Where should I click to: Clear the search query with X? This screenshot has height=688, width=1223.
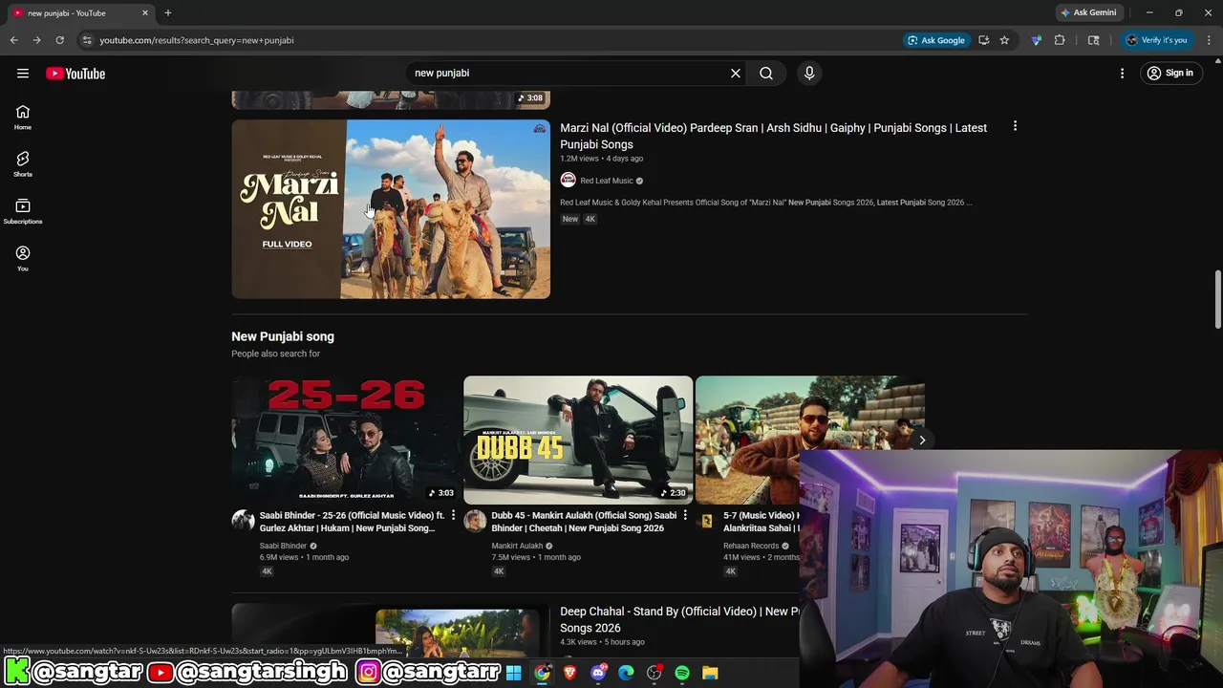point(736,73)
